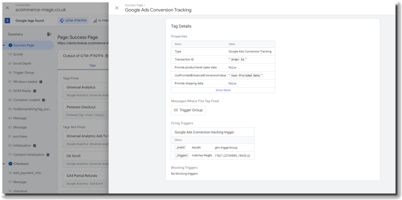This screenshot has width=402, height=200.
Task: Click the false value for shipping data
Action: (232, 84)
